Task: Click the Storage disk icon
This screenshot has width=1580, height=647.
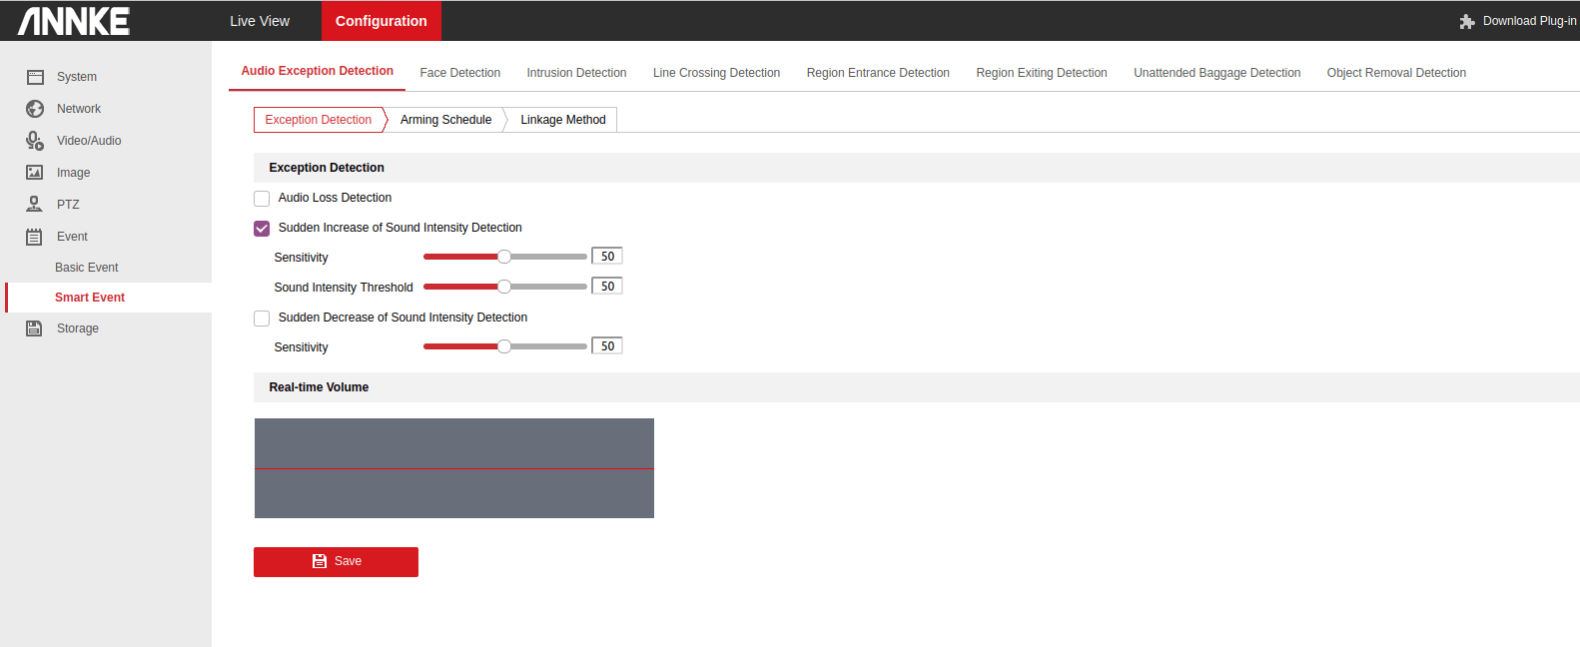Action: (35, 328)
